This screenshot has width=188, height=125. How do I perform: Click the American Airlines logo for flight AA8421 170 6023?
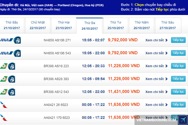point(4,117)
